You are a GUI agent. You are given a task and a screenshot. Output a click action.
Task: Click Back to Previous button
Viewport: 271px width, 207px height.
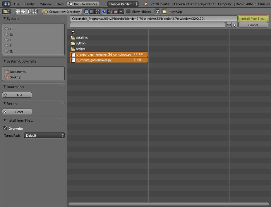[83, 4]
